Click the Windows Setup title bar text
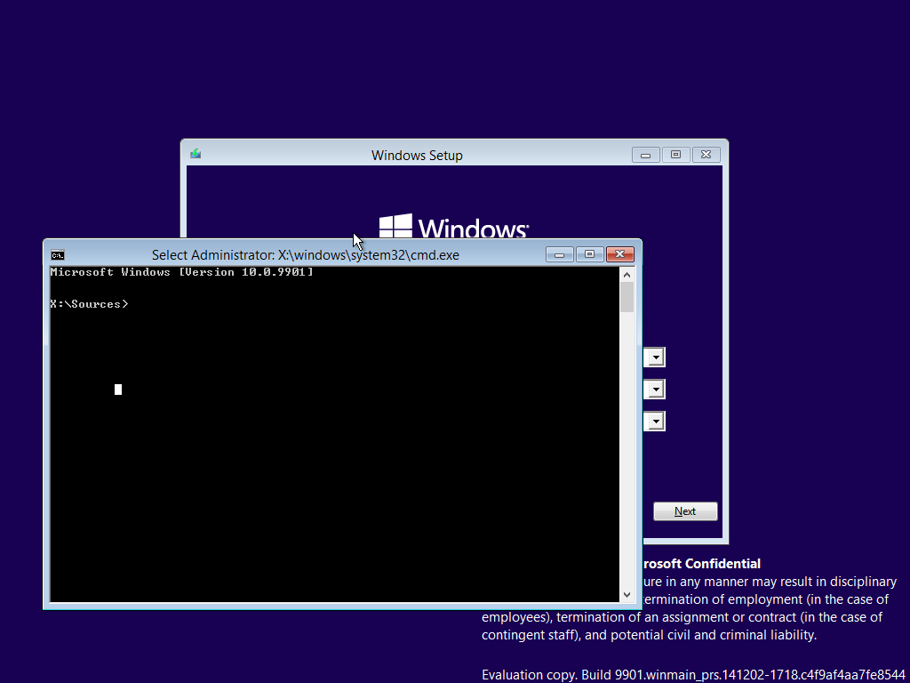910x683 pixels. (x=417, y=155)
